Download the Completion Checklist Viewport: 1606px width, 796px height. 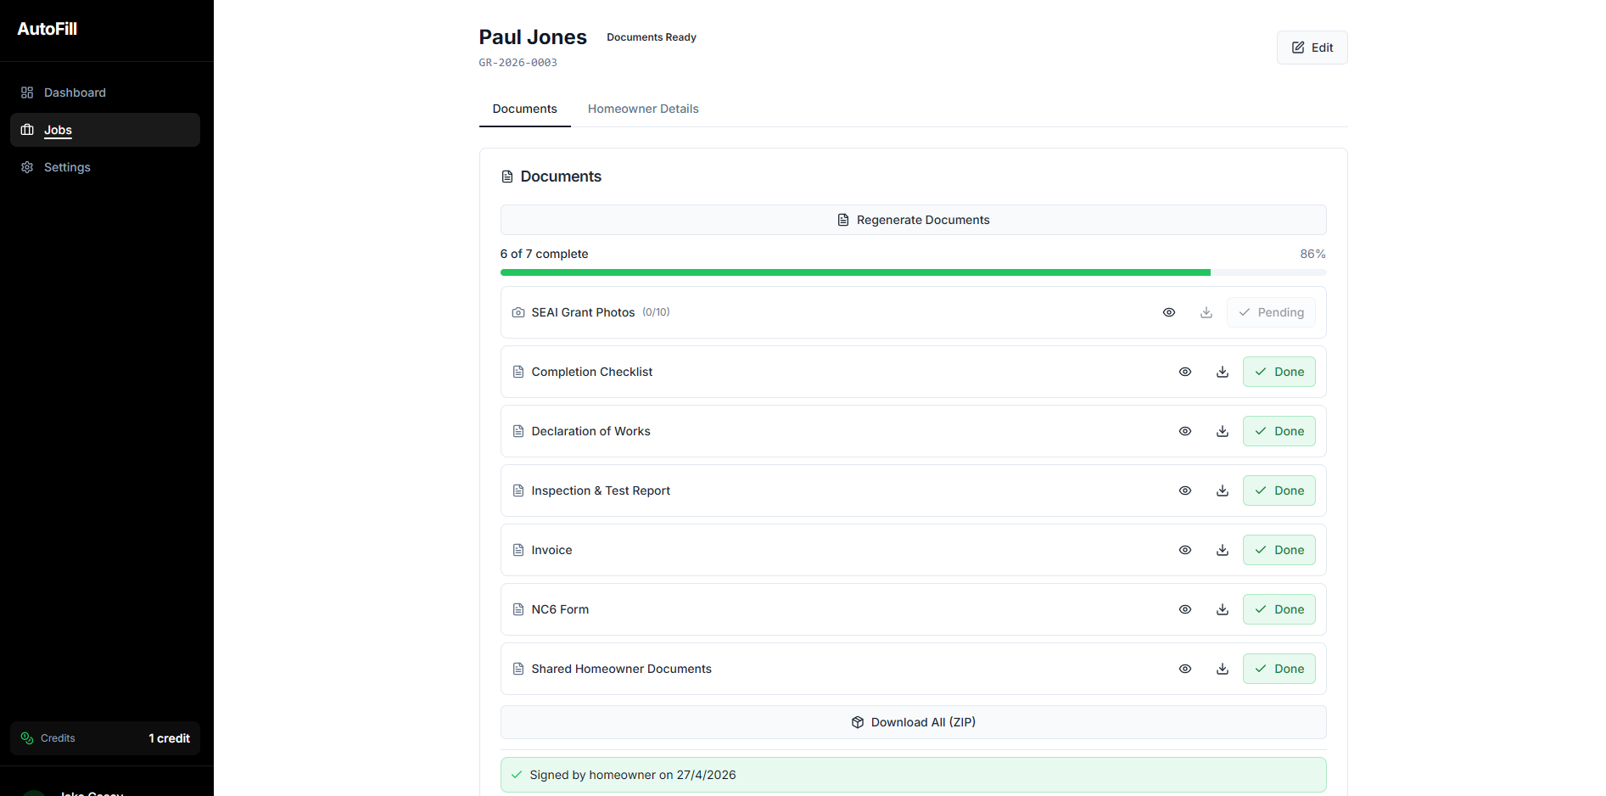tap(1223, 372)
